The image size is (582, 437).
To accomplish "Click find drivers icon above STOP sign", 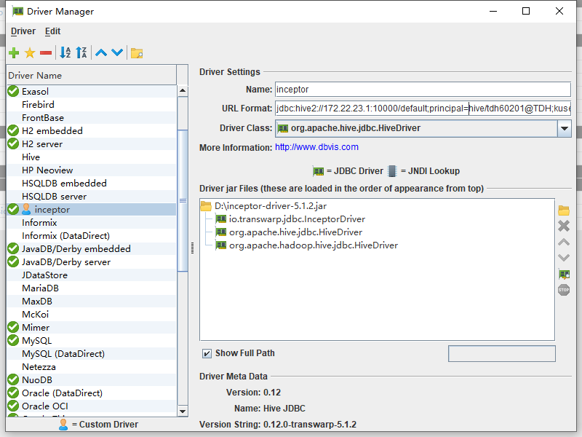I will (x=564, y=274).
